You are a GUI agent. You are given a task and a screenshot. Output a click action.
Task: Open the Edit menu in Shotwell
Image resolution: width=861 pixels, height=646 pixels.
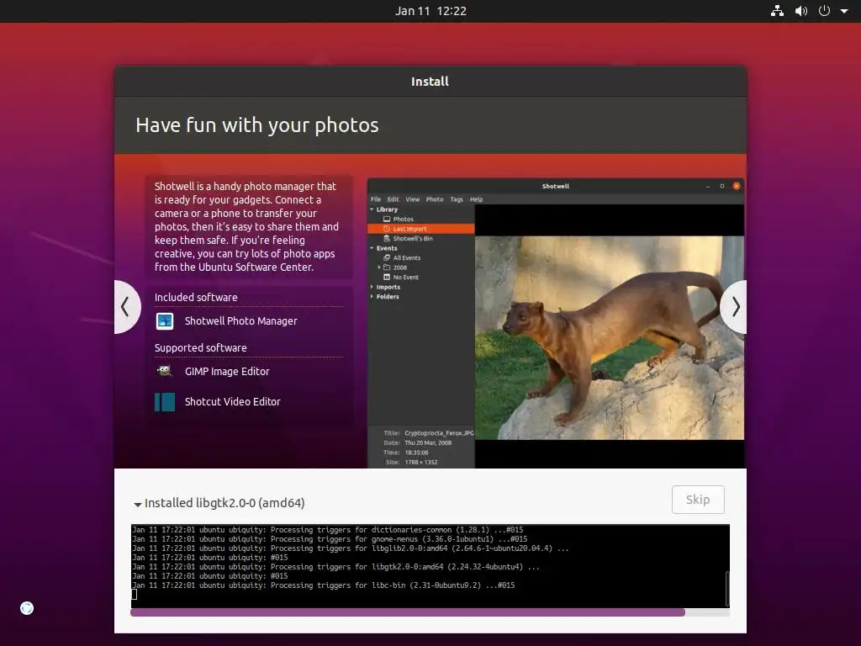point(394,199)
